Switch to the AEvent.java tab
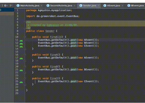Image resolution: width=145 pixels, height=103 pixels. tap(114, 6)
